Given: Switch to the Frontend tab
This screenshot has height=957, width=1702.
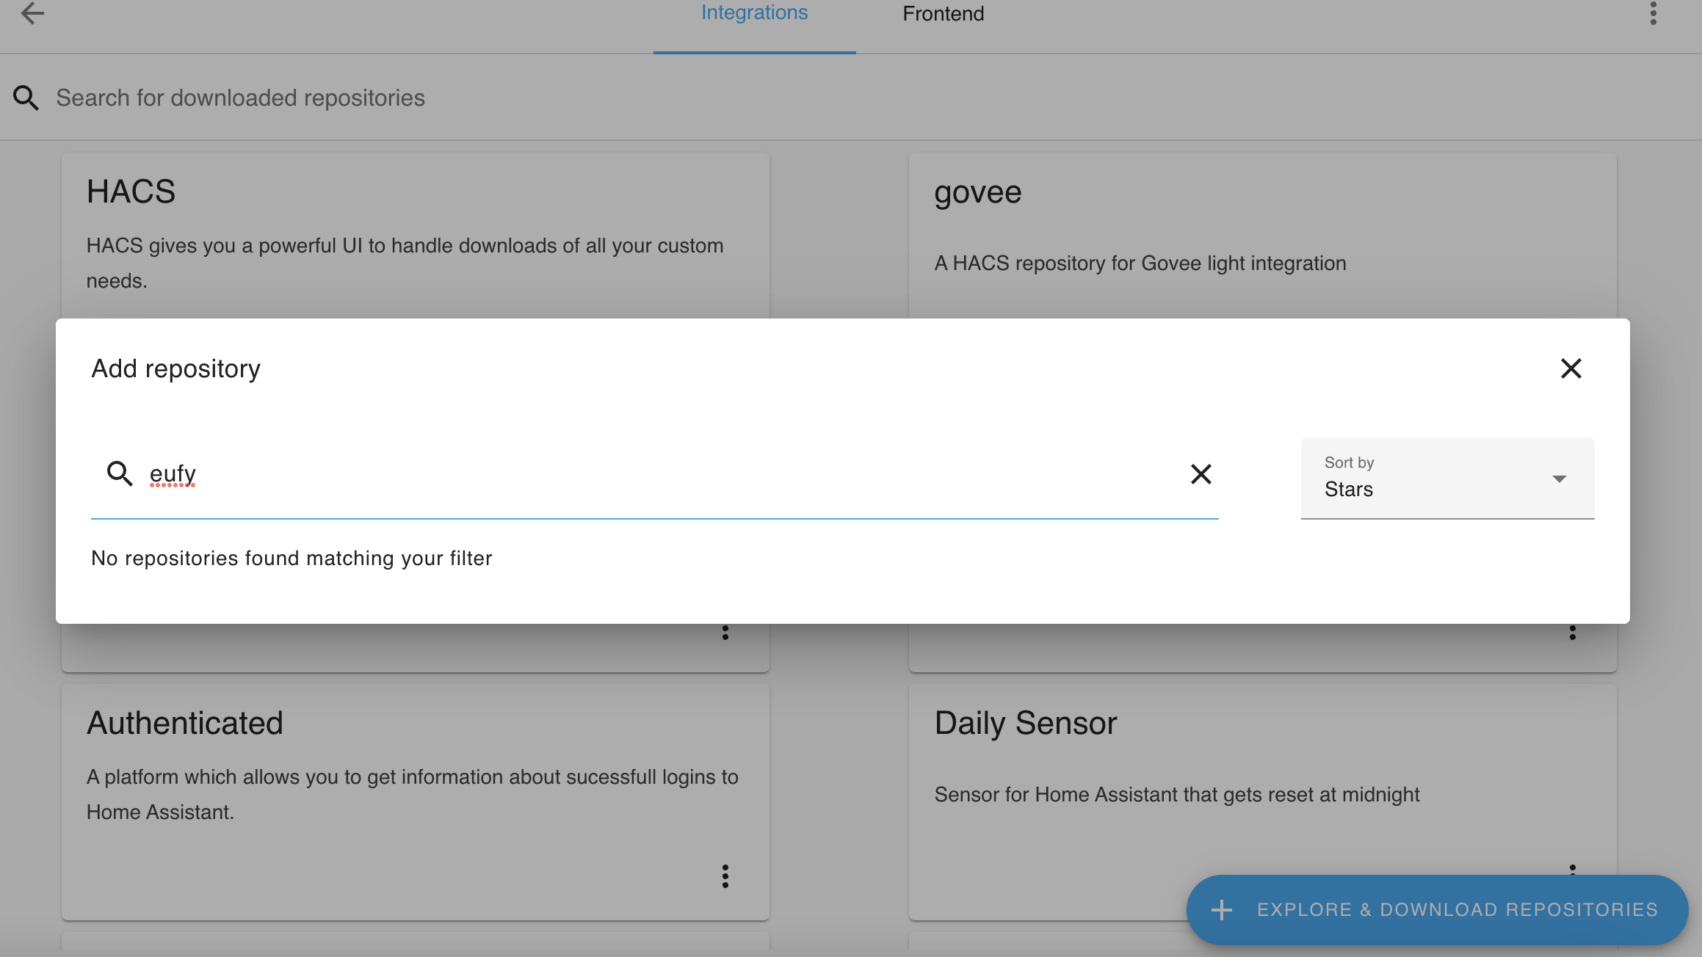Looking at the screenshot, I should tap(942, 13).
